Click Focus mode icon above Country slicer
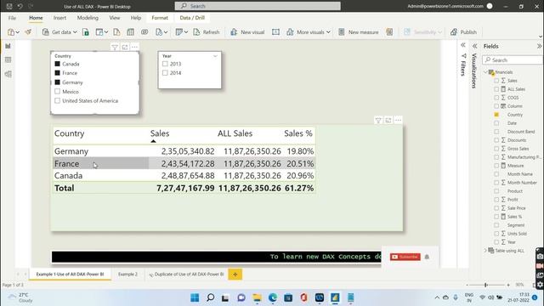The width and height of the screenshot is (544, 306). 125,48
